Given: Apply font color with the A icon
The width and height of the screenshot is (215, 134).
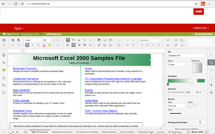Looking at the screenshot, I should pyautogui.click(x=44, y=45).
